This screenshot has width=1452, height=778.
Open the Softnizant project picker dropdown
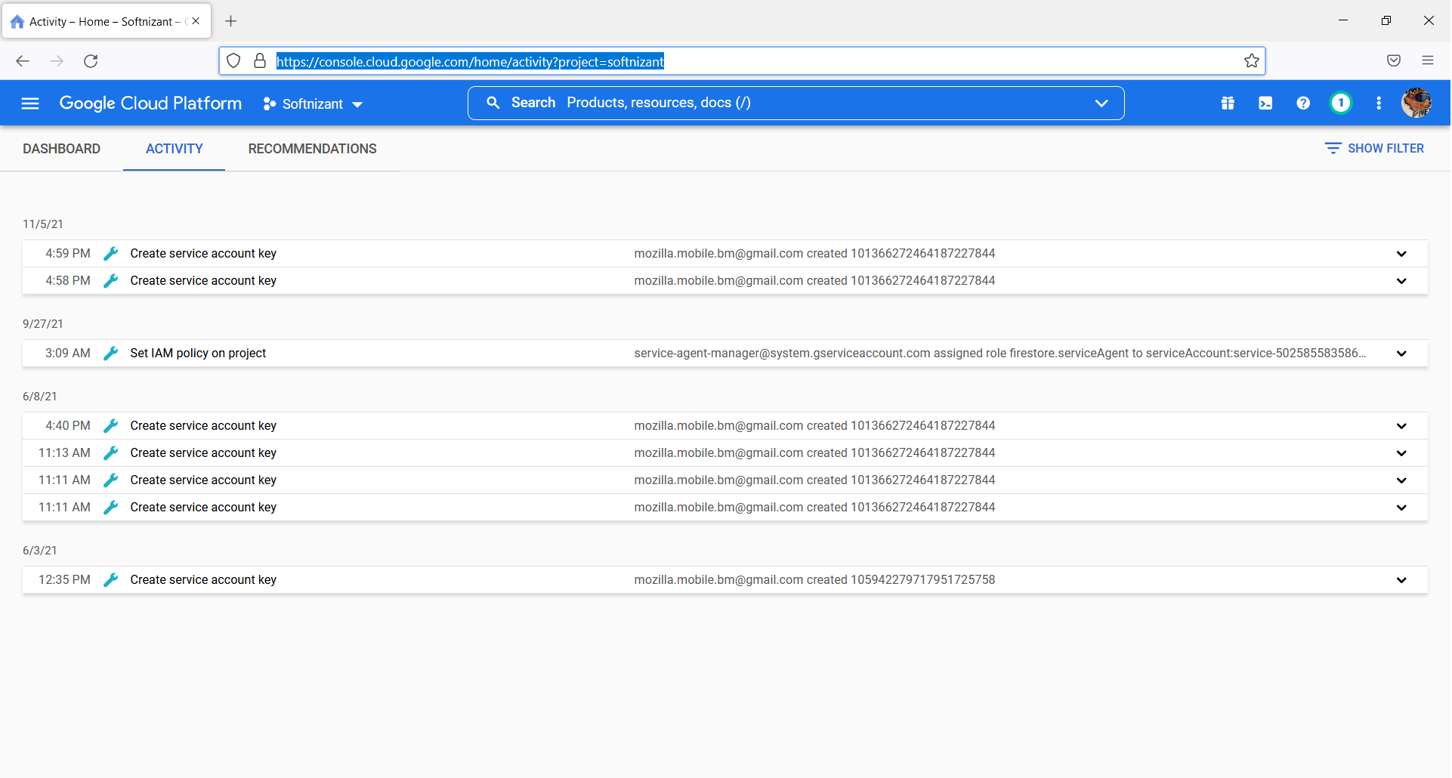click(313, 103)
